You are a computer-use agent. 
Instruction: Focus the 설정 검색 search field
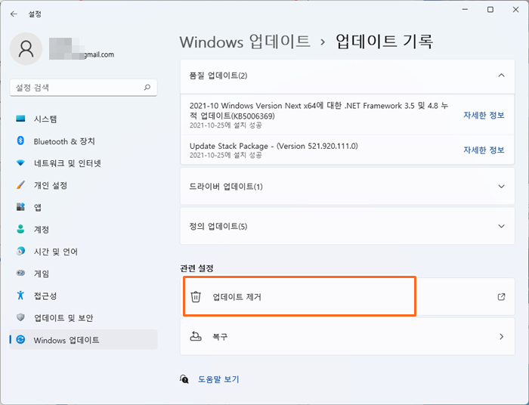[83, 88]
